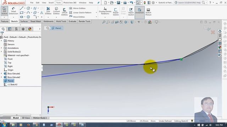Open the DimXpertManager tab
The height and width of the screenshot is (127, 227).
23,29
